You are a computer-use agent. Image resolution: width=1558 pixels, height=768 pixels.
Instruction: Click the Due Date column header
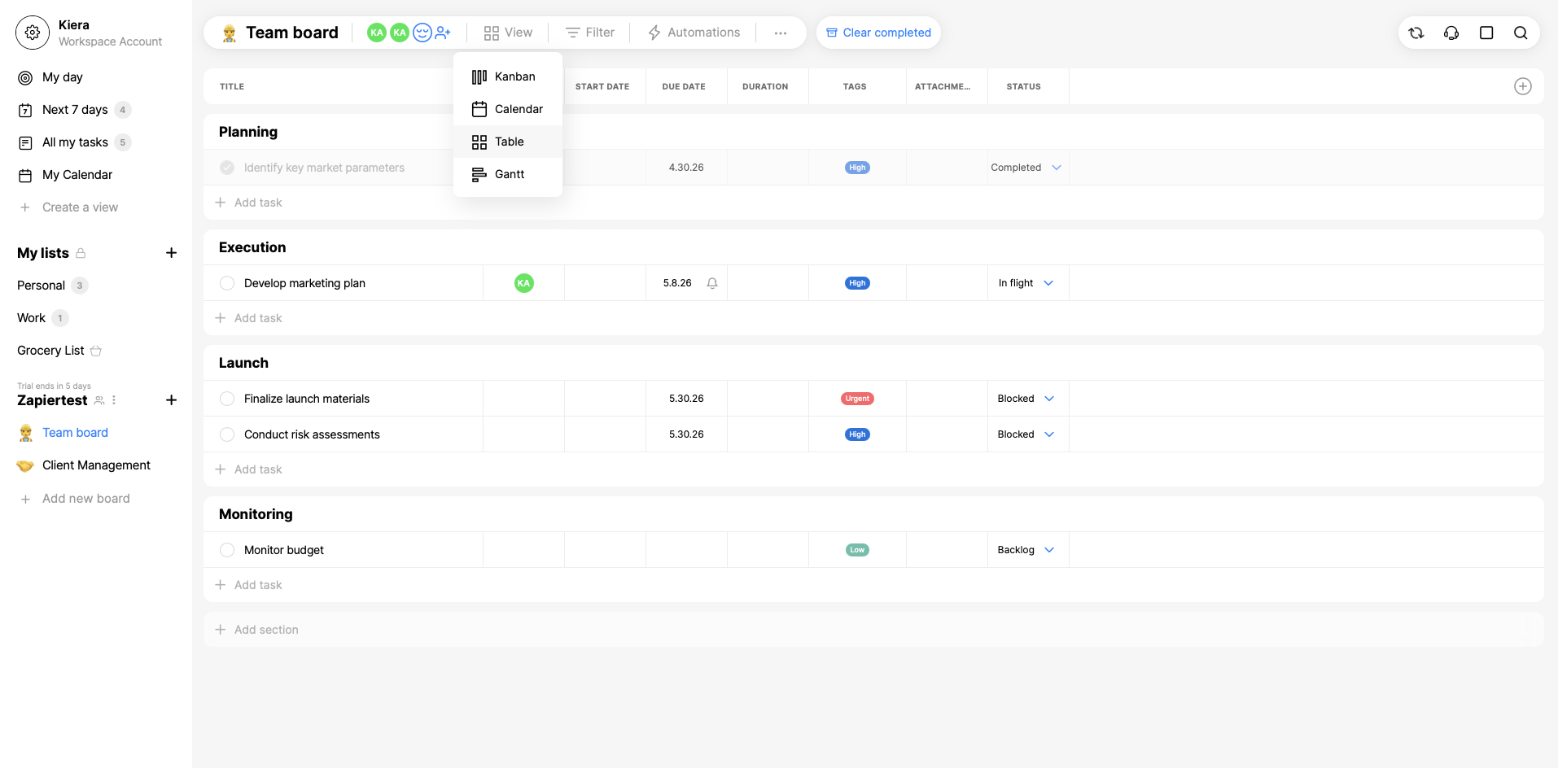(684, 86)
